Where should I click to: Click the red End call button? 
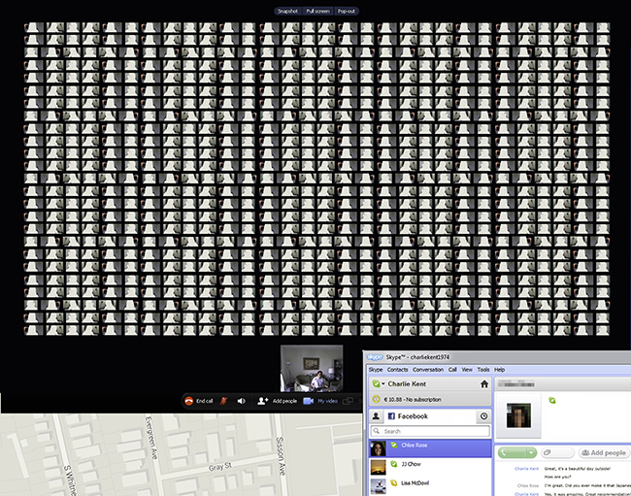(x=199, y=401)
